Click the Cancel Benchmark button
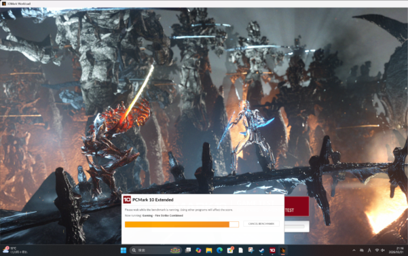The width and height of the screenshot is (408, 256). [261, 223]
